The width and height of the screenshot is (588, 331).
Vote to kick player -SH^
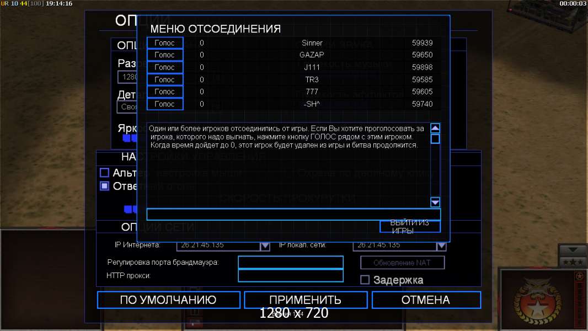165,104
